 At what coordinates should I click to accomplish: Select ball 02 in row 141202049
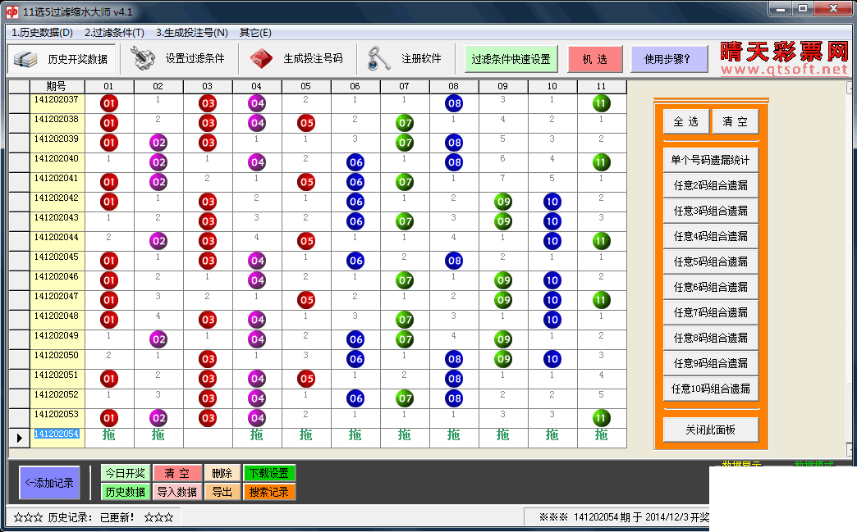158,339
